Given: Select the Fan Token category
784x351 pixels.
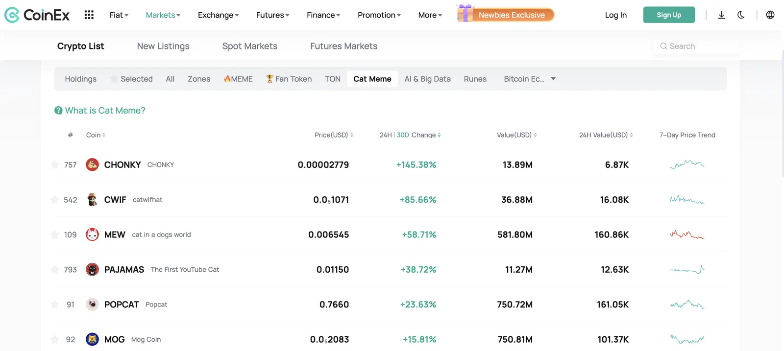Looking at the screenshot, I should point(289,79).
